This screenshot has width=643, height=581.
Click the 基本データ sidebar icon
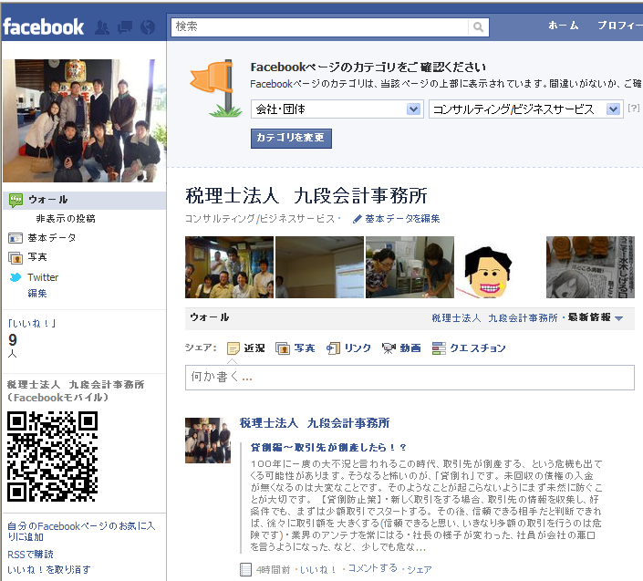16,238
